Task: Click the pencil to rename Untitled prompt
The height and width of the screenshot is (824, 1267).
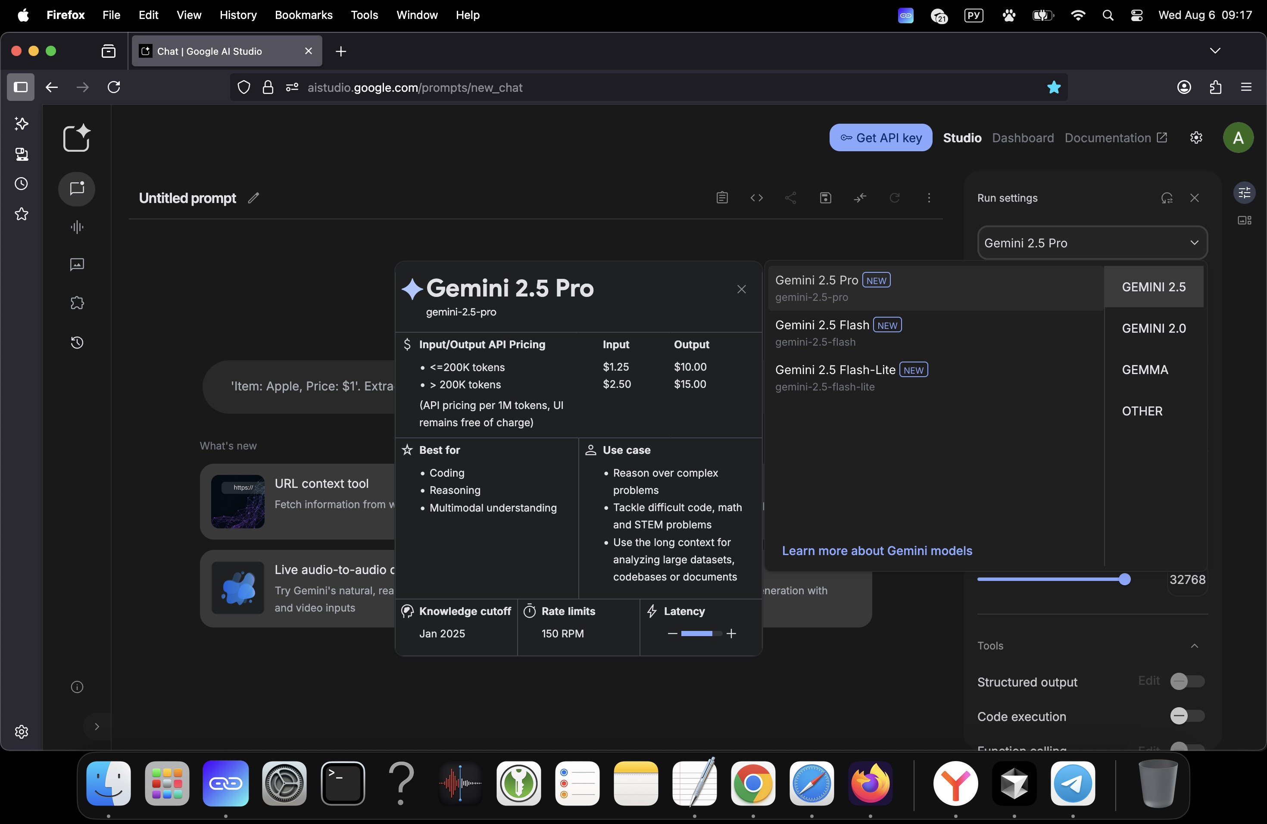Action: [253, 198]
